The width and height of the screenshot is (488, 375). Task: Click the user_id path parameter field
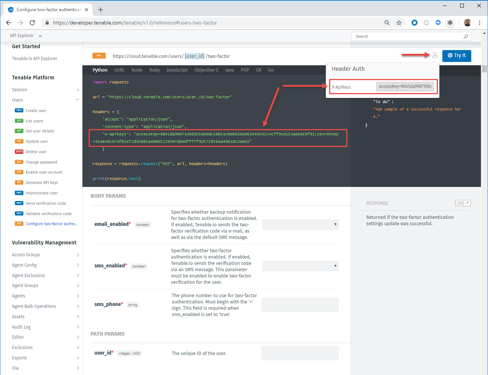point(300,353)
